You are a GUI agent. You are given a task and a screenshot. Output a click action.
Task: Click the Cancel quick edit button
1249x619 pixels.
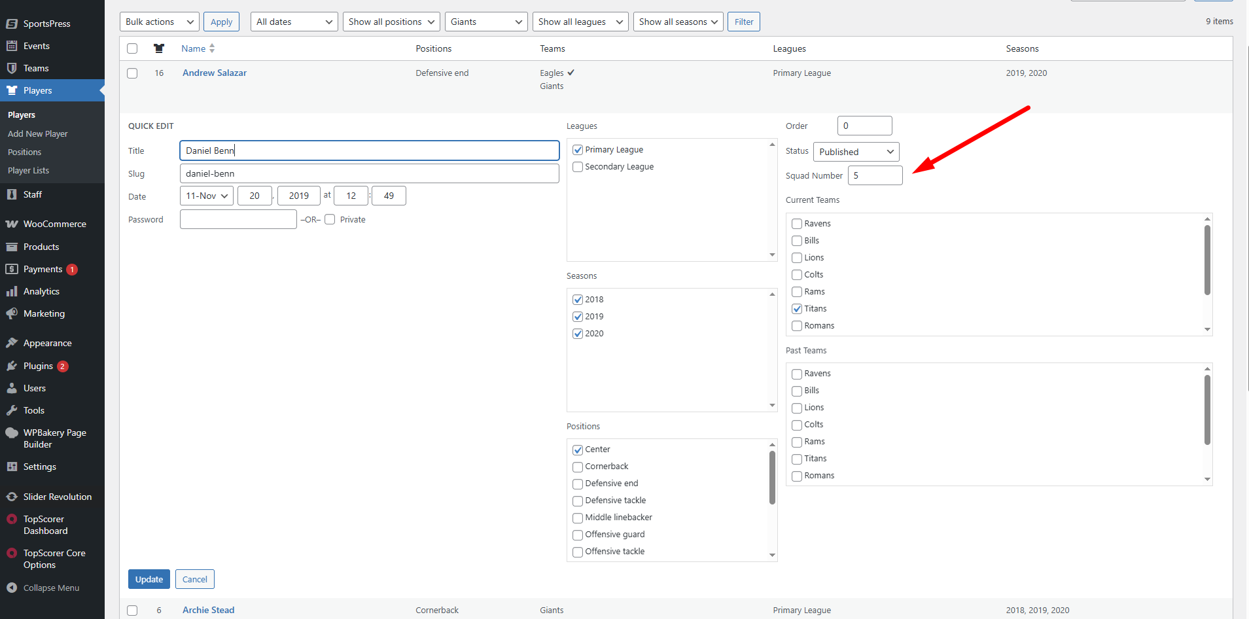tap(195, 579)
